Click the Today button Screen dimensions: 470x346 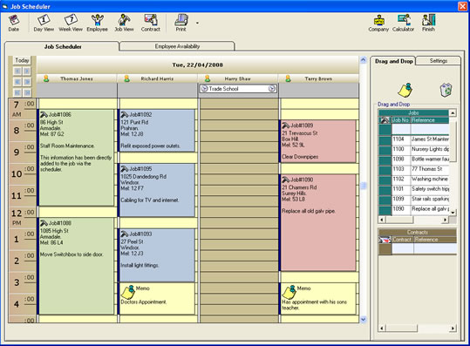click(x=22, y=60)
